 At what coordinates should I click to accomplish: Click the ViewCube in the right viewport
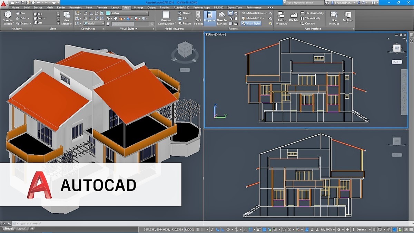pos(397,48)
